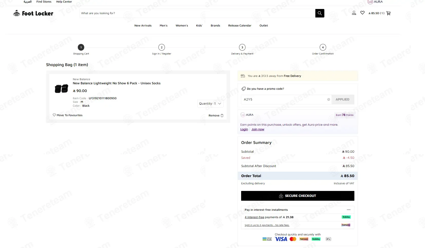The height and width of the screenshot is (248, 425).
Task: Click the Subtotal After Discount label
Action: [x=259, y=166]
